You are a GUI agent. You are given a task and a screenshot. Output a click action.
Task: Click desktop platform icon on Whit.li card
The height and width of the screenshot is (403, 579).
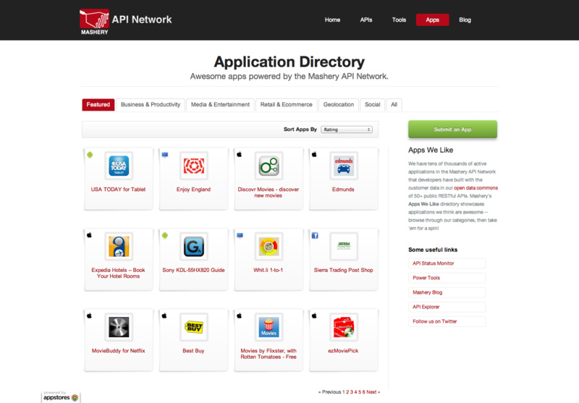(240, 235)
